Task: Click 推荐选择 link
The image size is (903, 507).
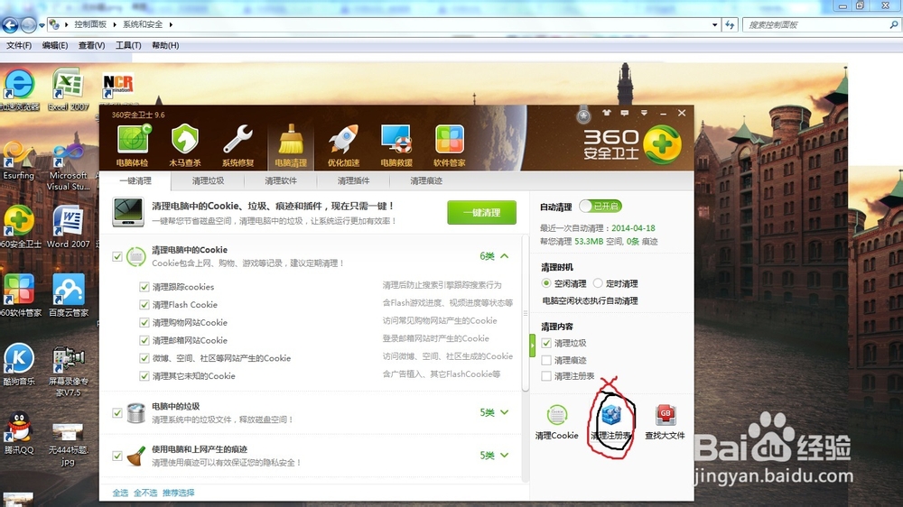Action: pos(179,493)
